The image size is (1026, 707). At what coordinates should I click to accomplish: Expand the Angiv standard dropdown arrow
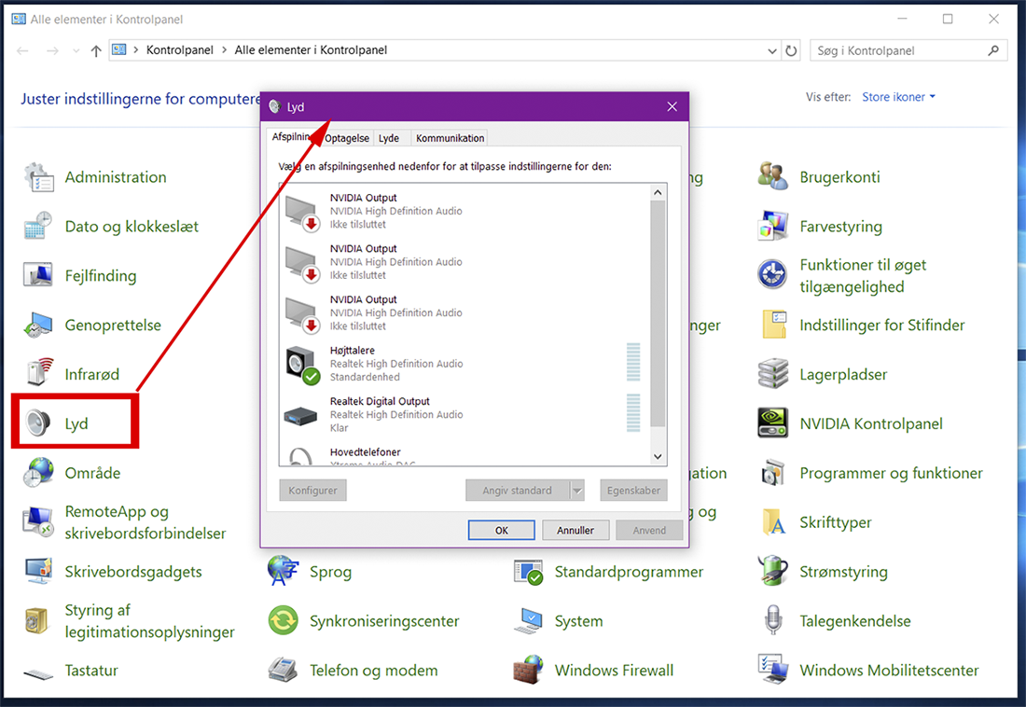point(577,491)
